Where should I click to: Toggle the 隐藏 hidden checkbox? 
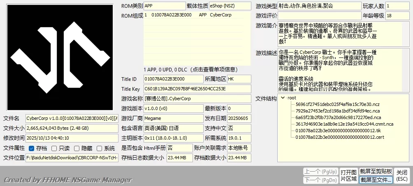[77, 148]
